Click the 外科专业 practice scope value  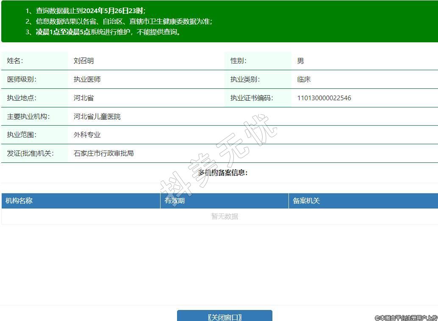87,135
